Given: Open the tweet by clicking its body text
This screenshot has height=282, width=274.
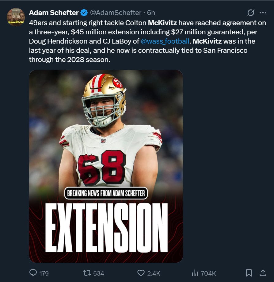Looking at the screenshot, I should pyautogui.click(x=147, y=41).
